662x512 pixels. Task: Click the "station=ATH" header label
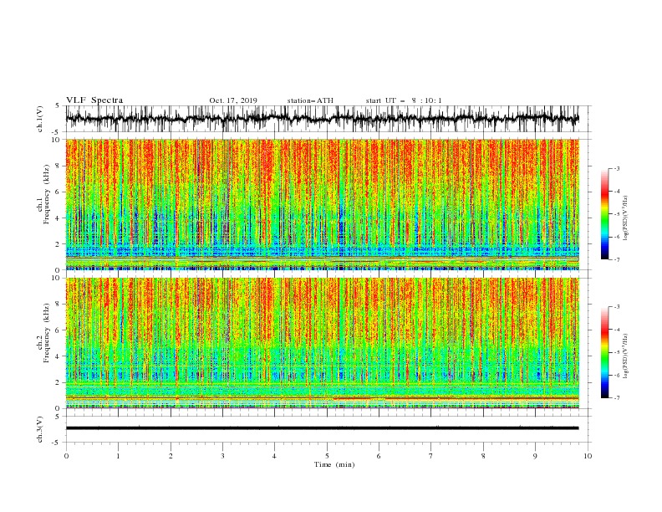310,100
